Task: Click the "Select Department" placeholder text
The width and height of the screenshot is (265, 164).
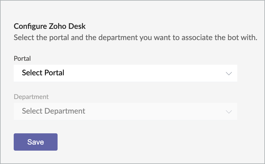Action: [x=54, y=111]
